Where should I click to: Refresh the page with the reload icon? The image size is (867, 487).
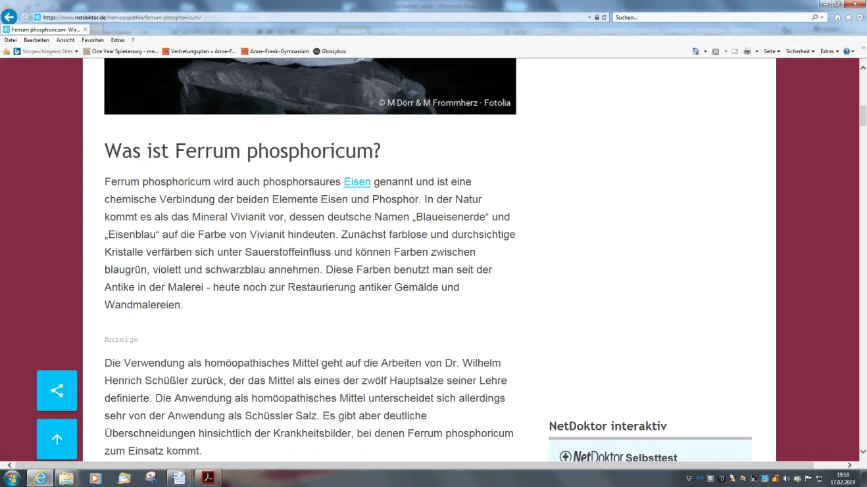pos(604,17)
